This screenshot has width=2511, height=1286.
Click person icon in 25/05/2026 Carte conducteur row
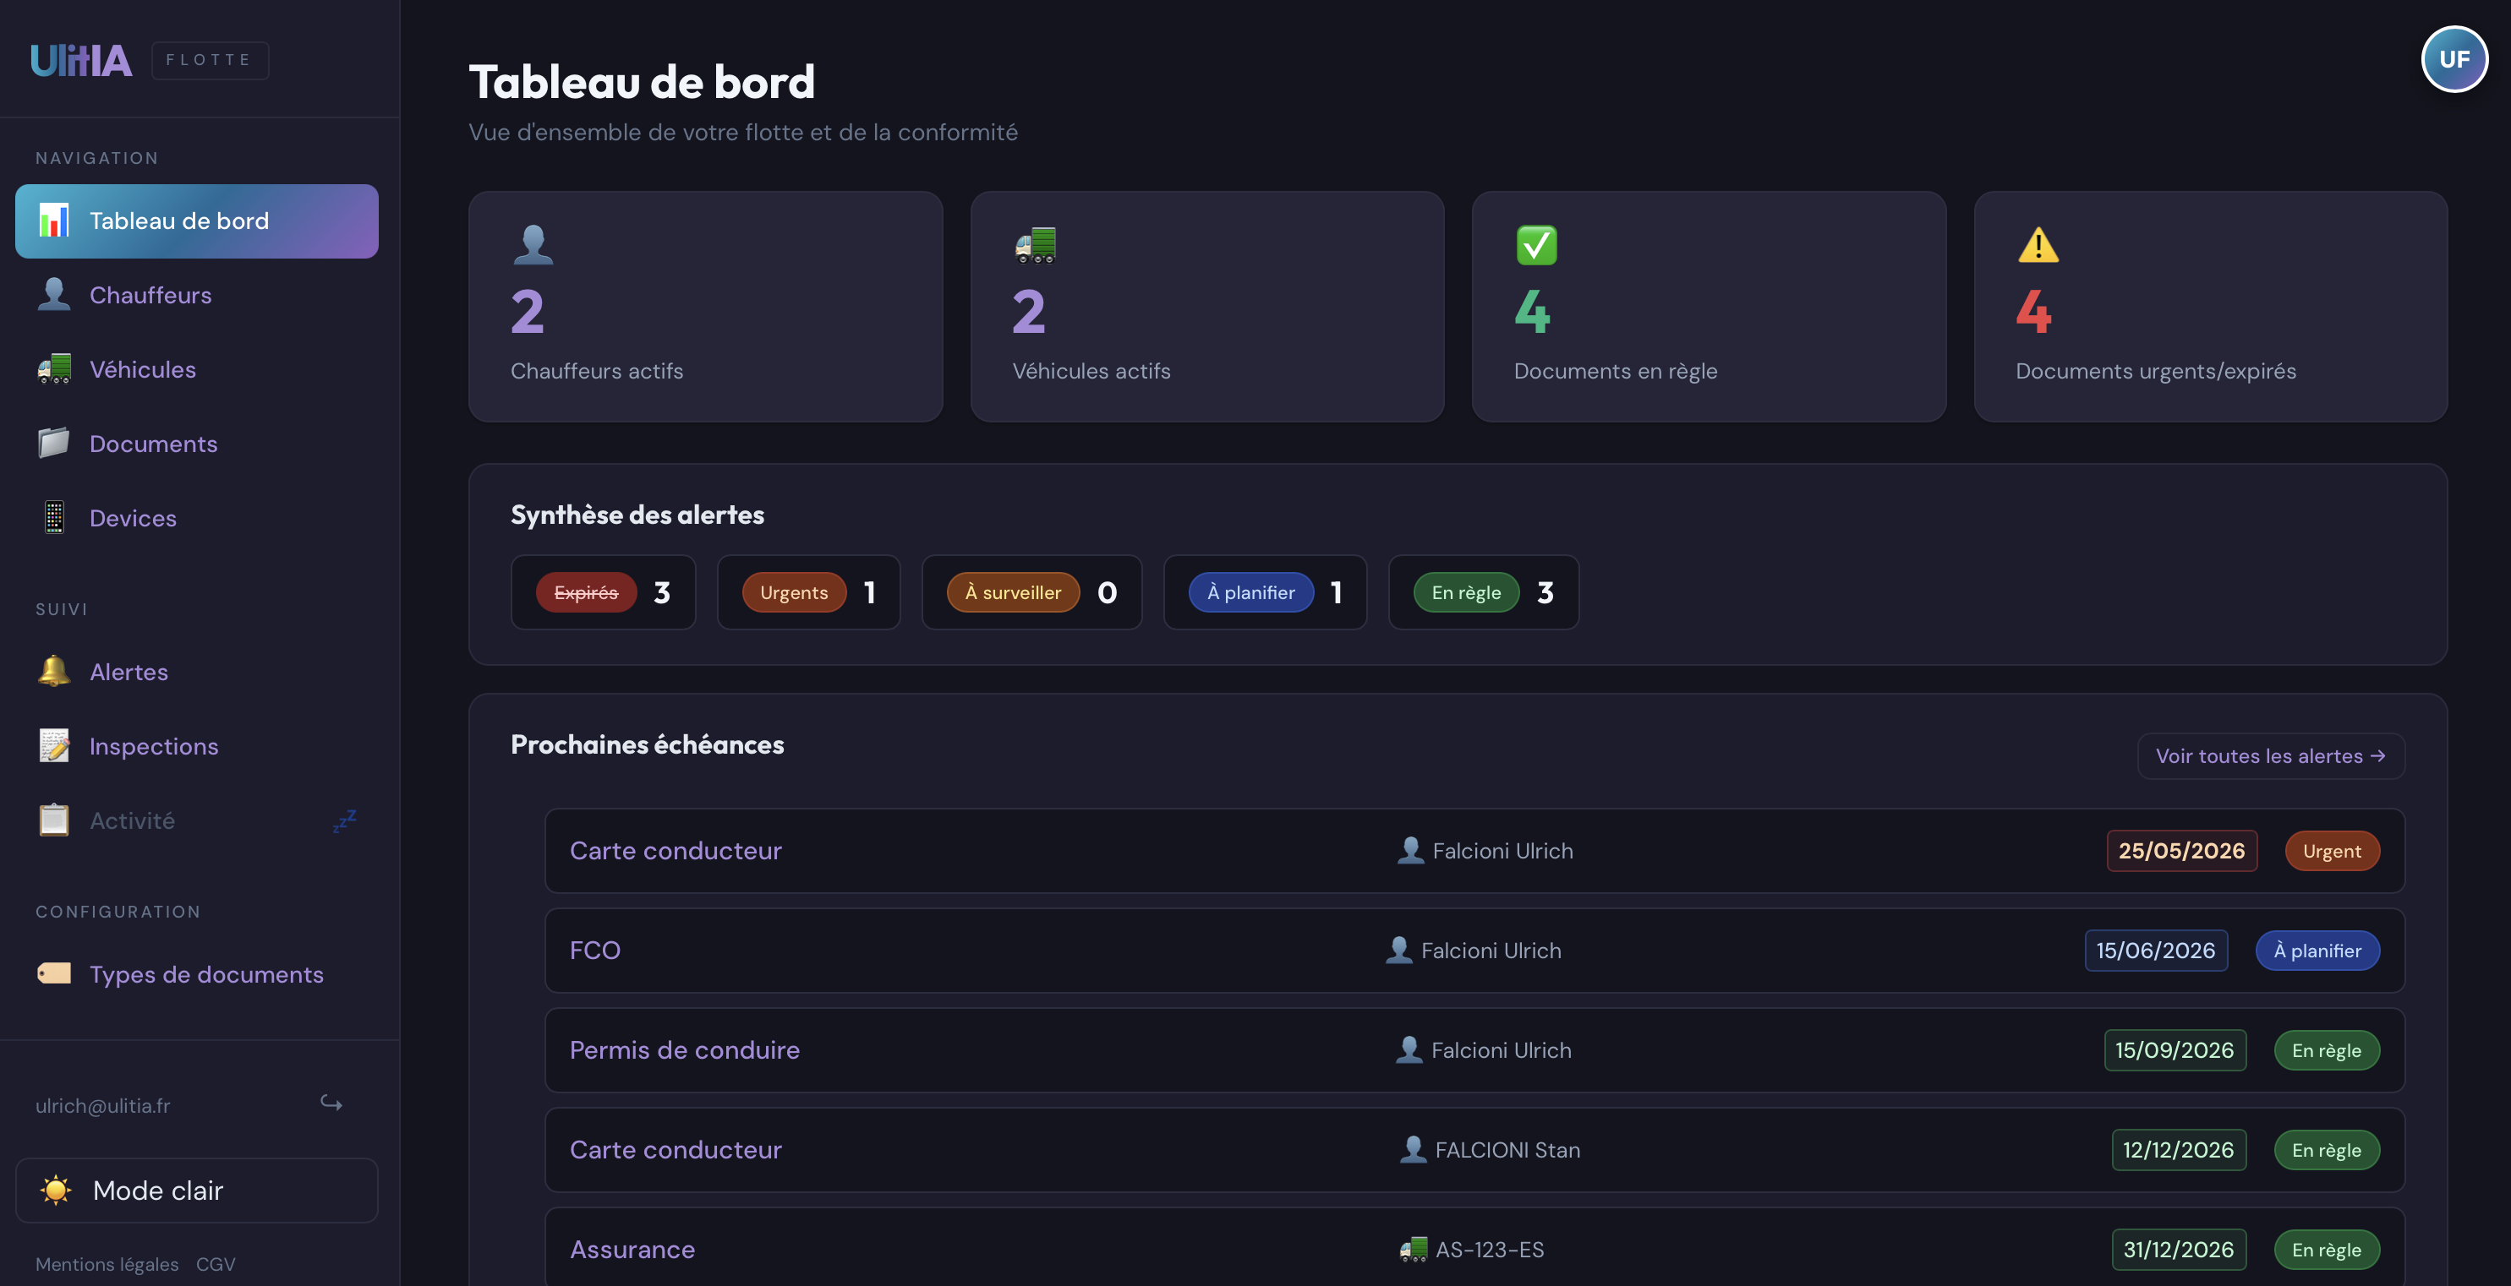coord(1409,851)
